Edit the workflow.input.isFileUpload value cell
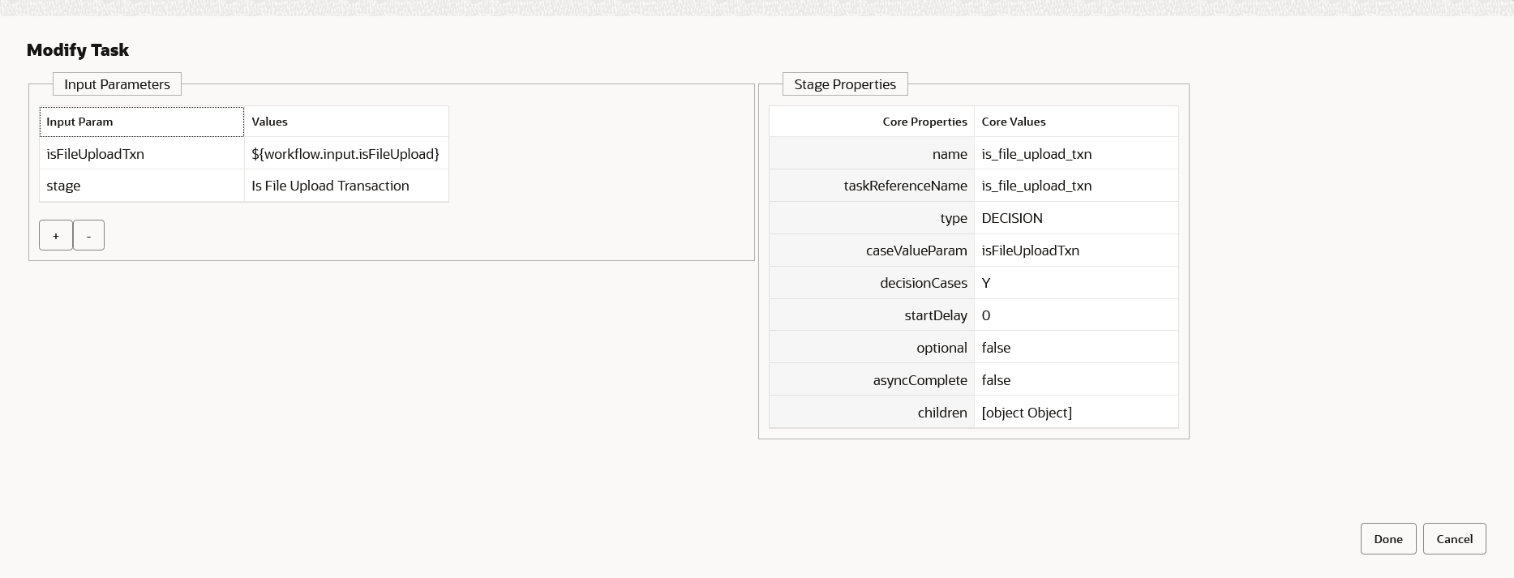1514x578 pixels. point(345,154)
